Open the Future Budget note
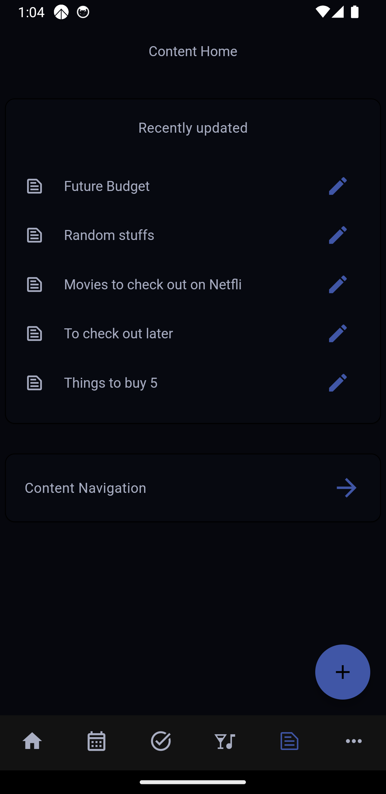 pyautogui.click(x=107, y=186)
